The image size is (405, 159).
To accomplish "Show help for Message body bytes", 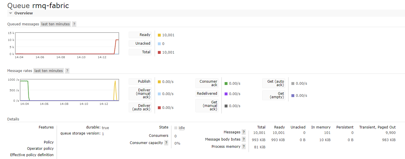I will [x=244, y=139].
